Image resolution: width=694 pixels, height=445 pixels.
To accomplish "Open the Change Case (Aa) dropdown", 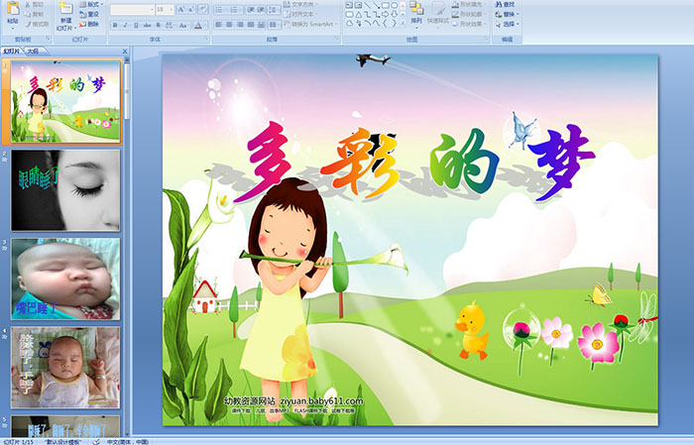I will [x=182, y=25].
